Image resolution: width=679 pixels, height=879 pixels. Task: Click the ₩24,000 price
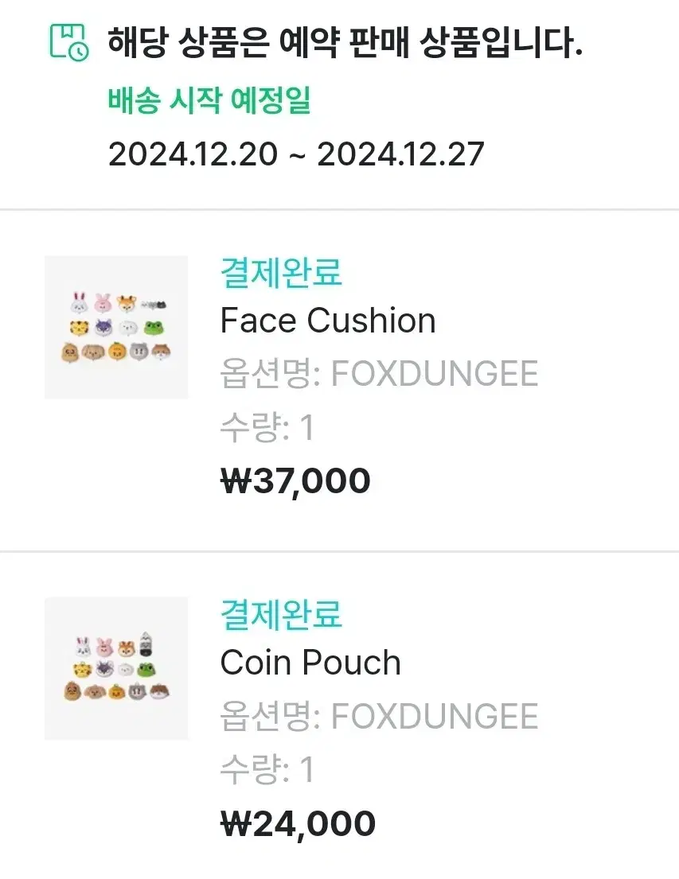point(298,823)
